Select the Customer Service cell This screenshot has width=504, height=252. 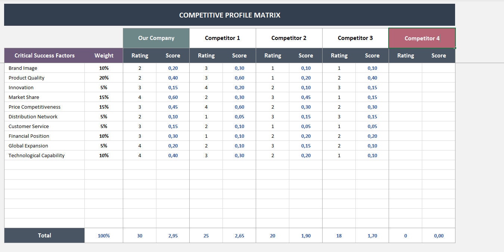(x=28, y=126)
